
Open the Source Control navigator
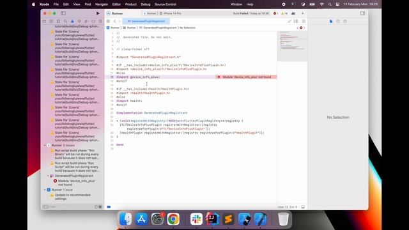pos(51,21)
